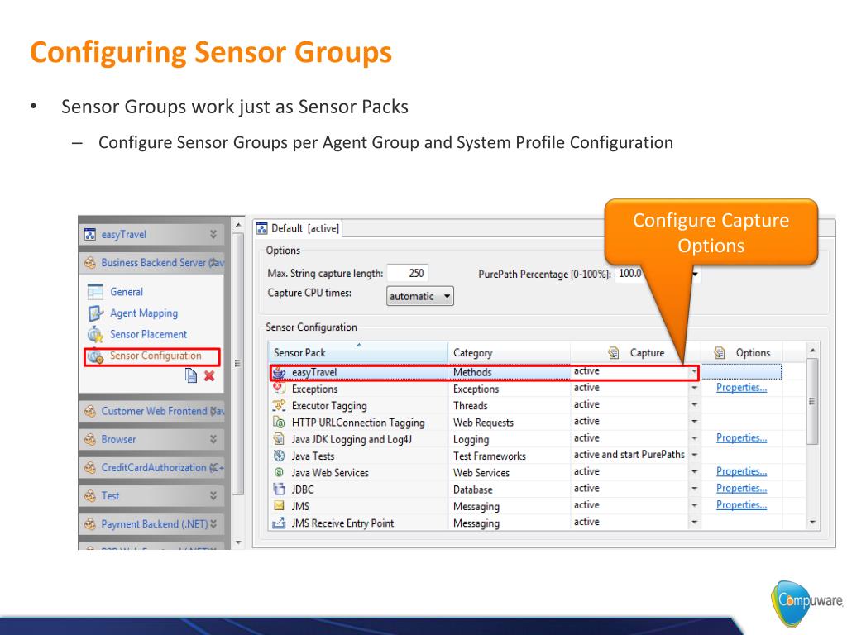Open Properties link for JMS

point(741,505)
